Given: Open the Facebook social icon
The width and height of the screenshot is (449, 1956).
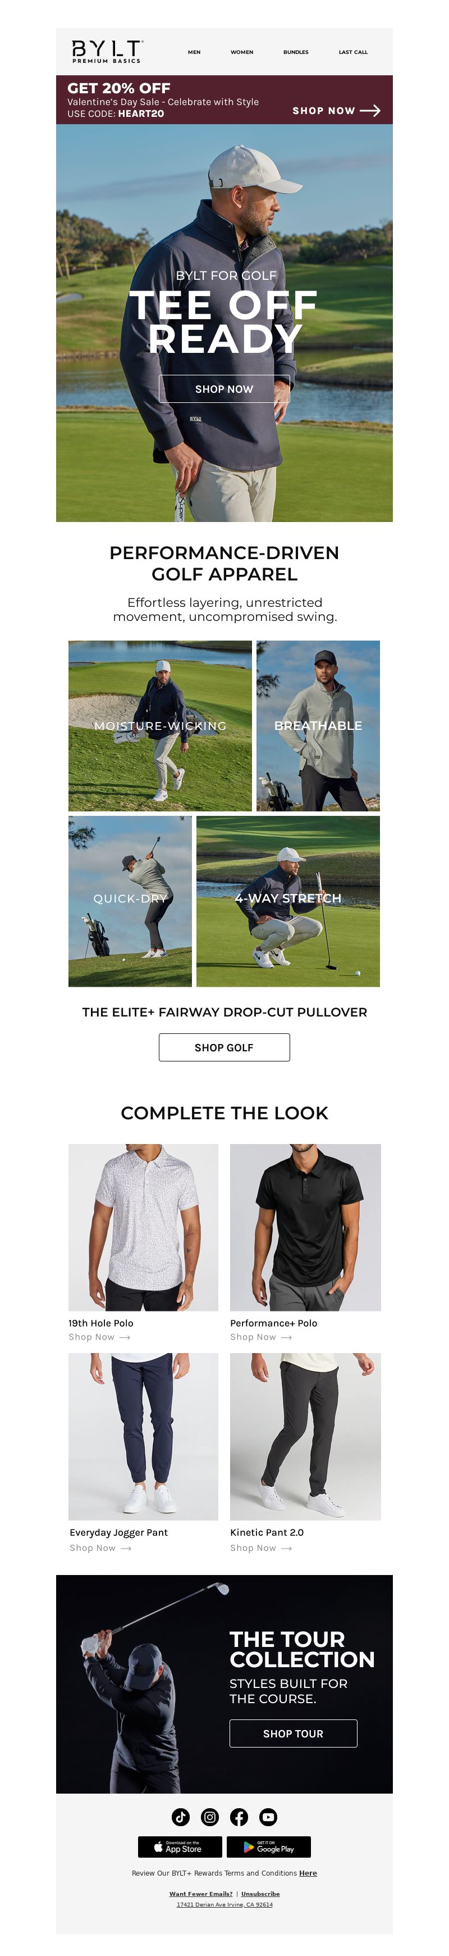Looking at the screenshot, I should coord(239,1817).
